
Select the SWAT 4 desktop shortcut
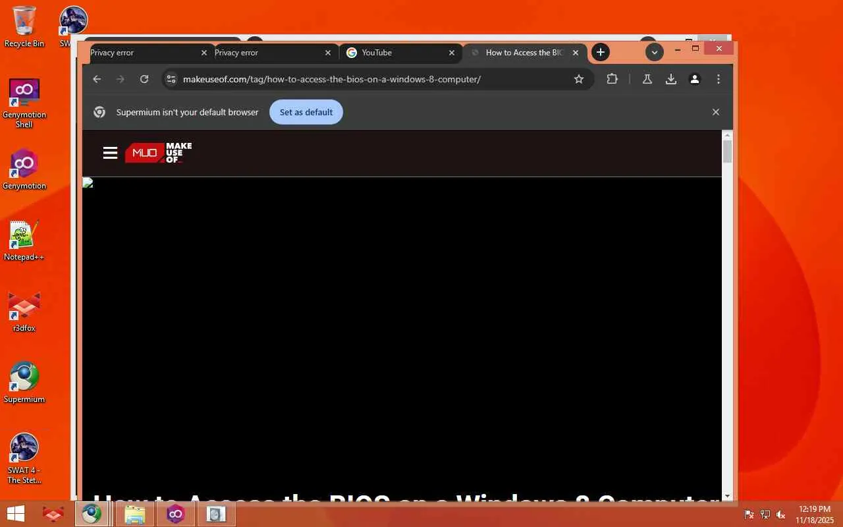(x=24, y=458)
